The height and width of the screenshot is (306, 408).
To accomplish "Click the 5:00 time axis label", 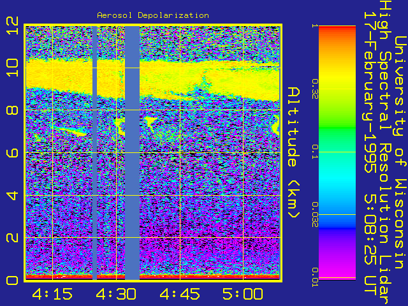I will click(x=243, y=294).
